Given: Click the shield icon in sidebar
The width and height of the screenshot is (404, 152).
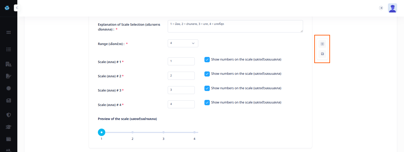Looking at the screenshot, I should click(x=9, y=115).
